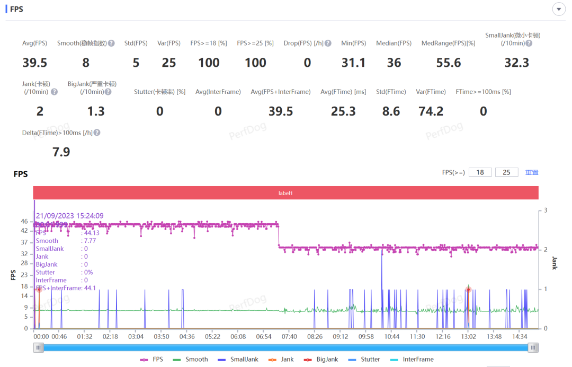Click the FPS threshold field showing 25
The image size is (572, 367).
[x=506, y=172]
